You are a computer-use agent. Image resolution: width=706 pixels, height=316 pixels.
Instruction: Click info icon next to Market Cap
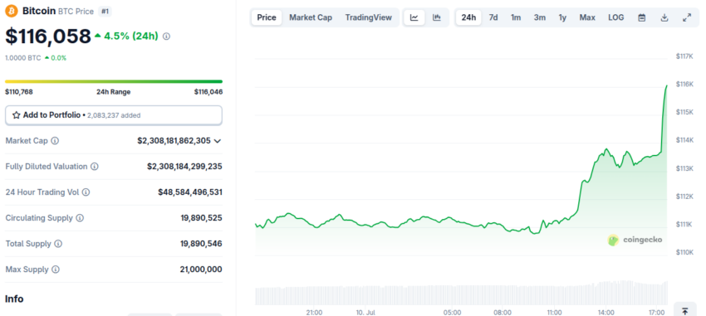55,141
